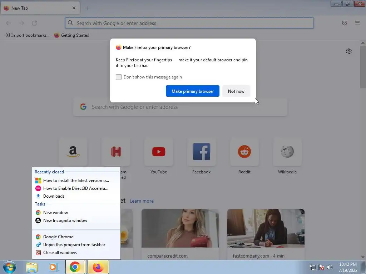Open the Reddit top site tile
Screen dimensions: 366x274
pos(244,152)
